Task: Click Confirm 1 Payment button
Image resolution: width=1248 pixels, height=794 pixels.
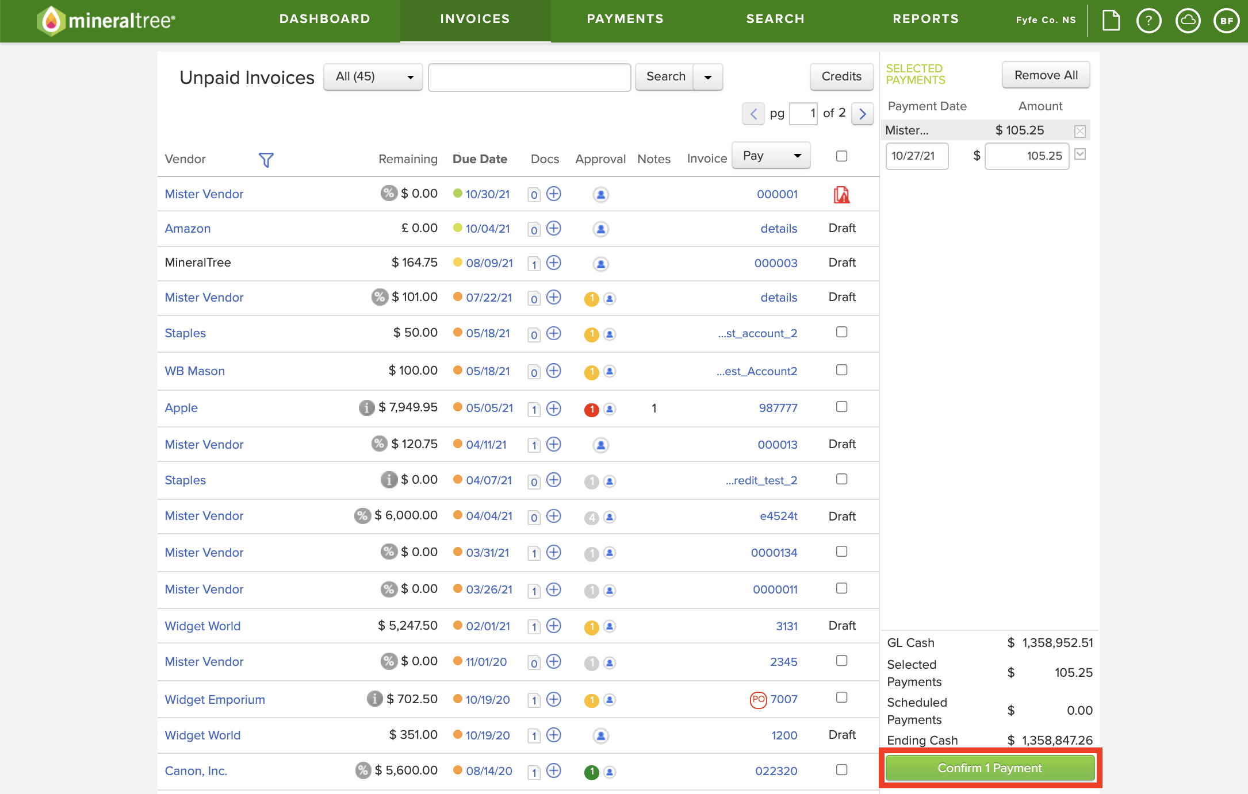Action: 990,768
